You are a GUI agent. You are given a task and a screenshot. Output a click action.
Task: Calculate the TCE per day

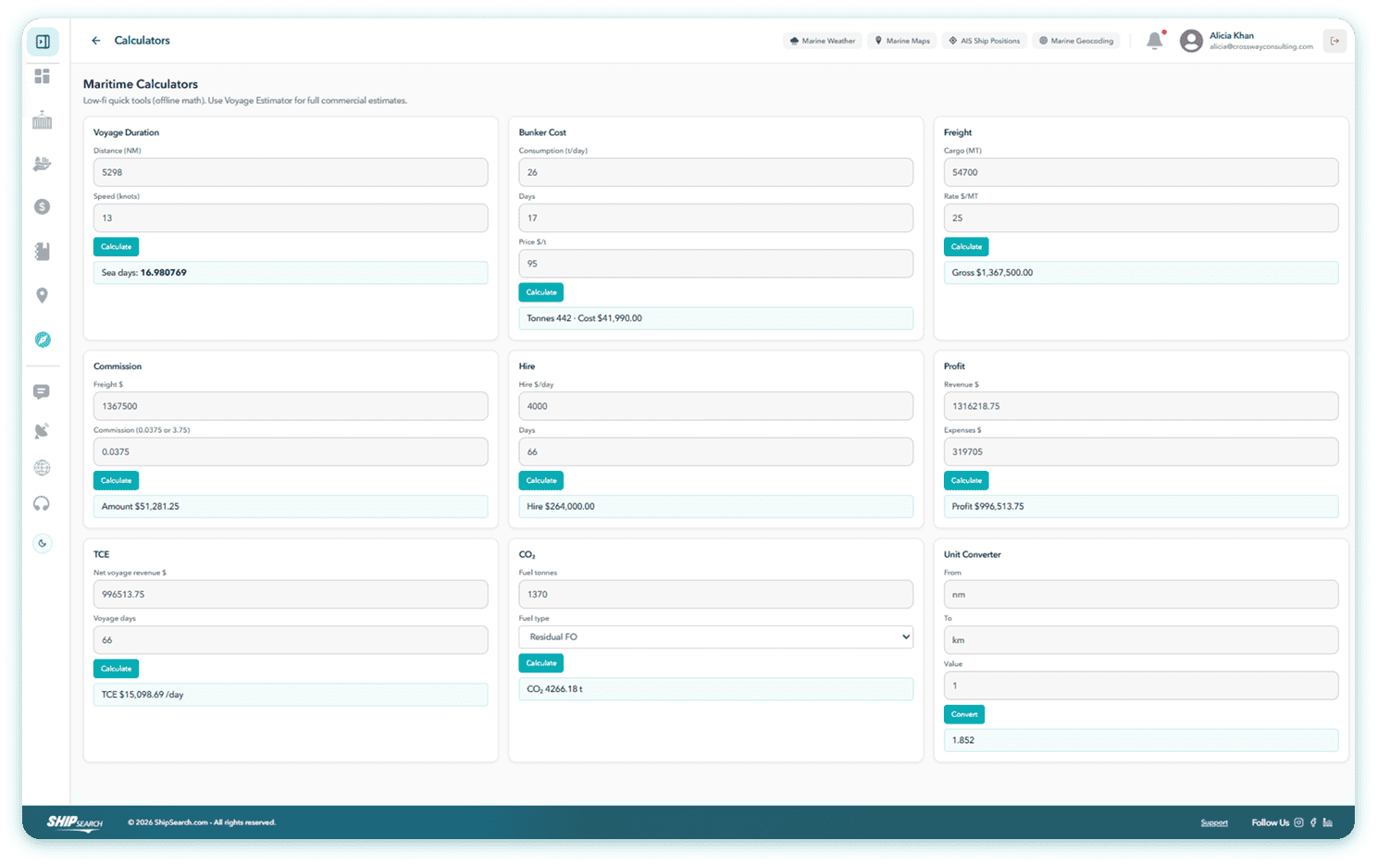point(116,669)
